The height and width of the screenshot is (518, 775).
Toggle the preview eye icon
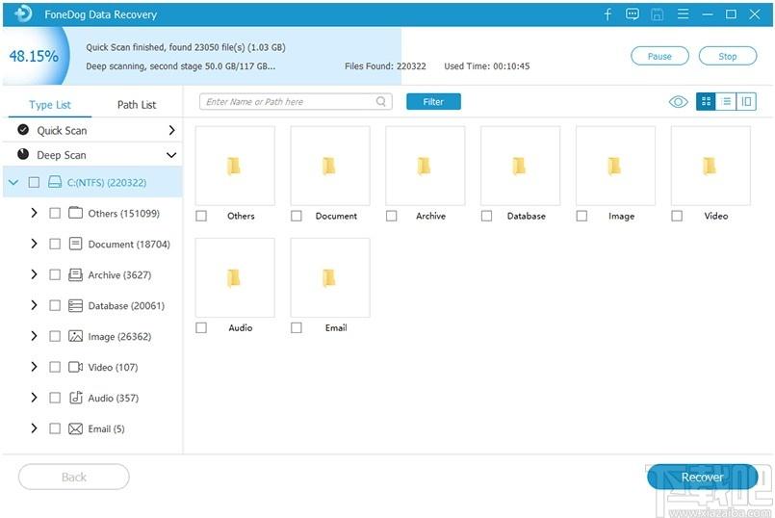[x=678, y=102]
